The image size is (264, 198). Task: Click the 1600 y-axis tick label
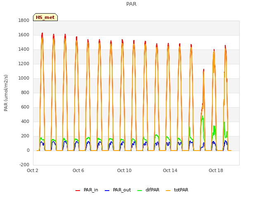click(x=24, y=35)
